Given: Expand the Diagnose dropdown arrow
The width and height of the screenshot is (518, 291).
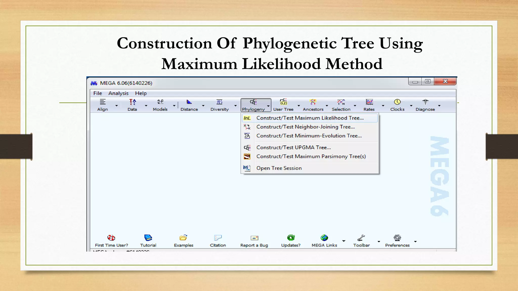Looking at the screenshot, I should pos(439,106).
